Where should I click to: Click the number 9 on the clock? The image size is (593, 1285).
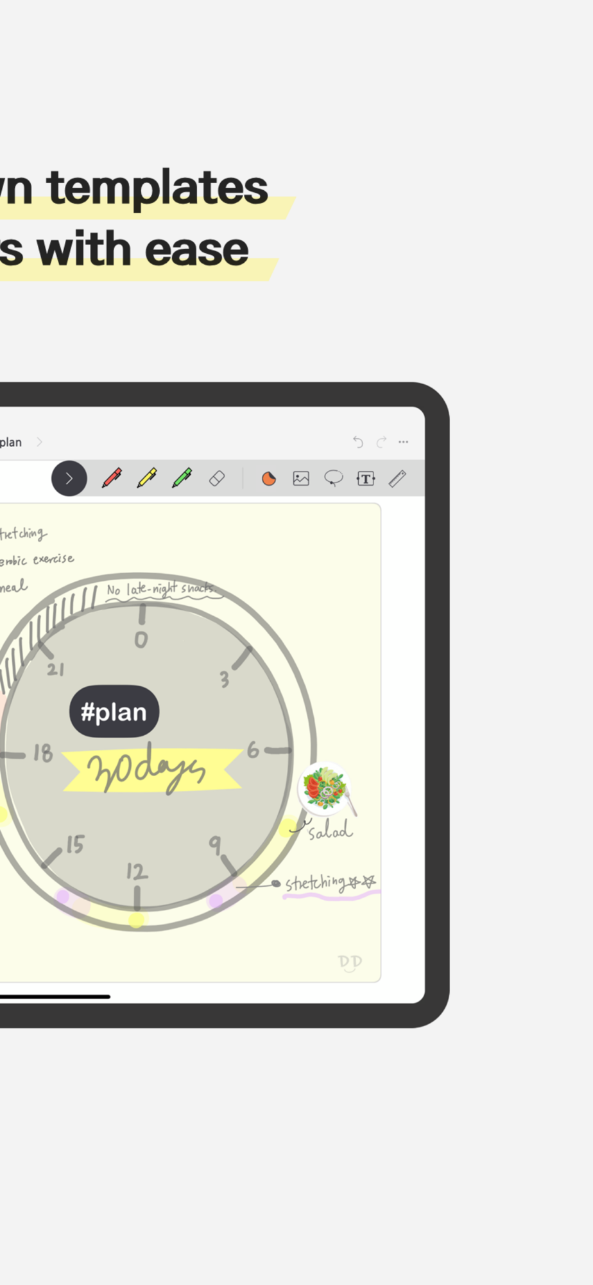215,845
